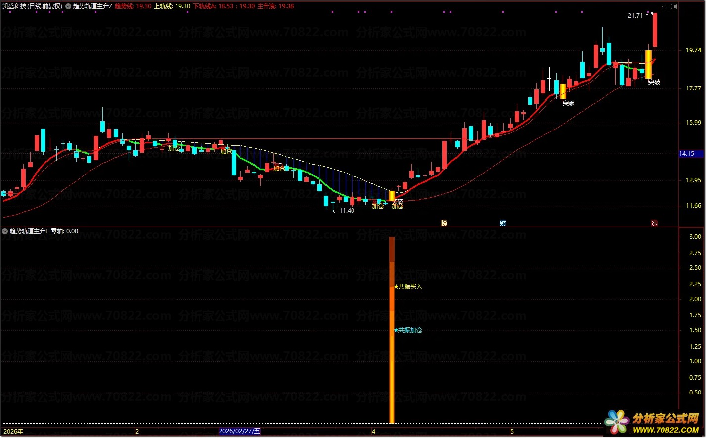
Task: Click the 0.50 sub-chart axis value
Action: (695, 393)
